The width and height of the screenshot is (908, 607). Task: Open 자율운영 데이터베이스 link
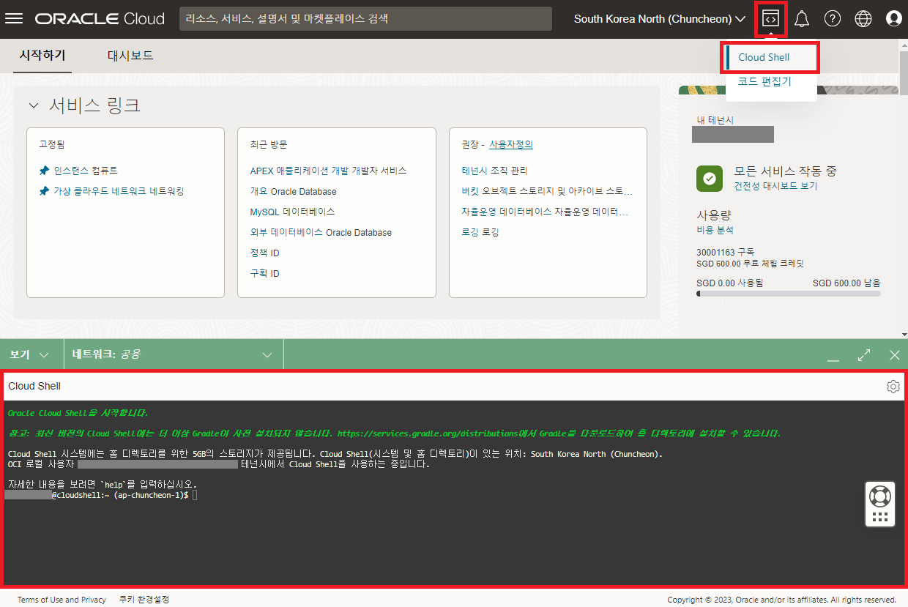545,212
